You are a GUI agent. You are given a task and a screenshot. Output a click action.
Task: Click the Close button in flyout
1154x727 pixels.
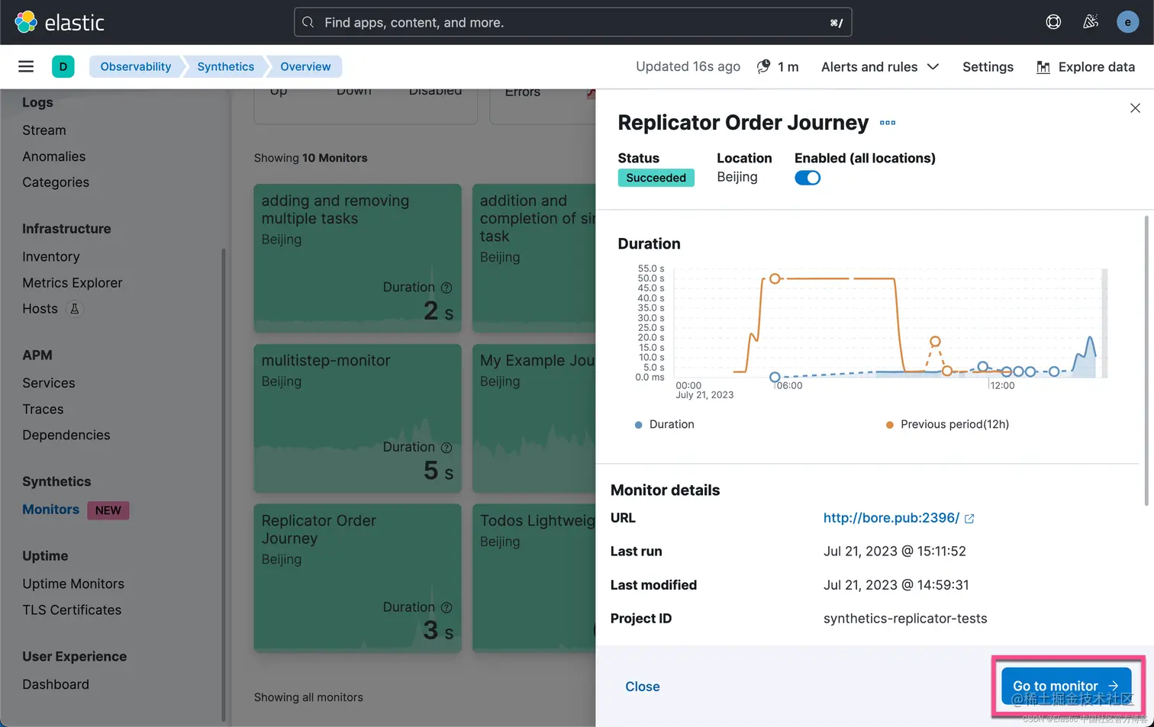click(643, 687)
